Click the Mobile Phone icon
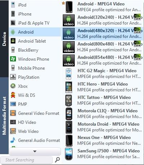The height and width of the screenshot is (165, 144). (x=13, y=68)
